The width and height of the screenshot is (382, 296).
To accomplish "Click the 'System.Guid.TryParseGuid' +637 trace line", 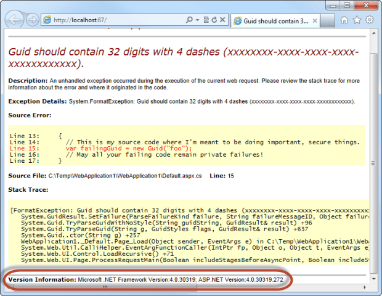I will pos(165,229).
